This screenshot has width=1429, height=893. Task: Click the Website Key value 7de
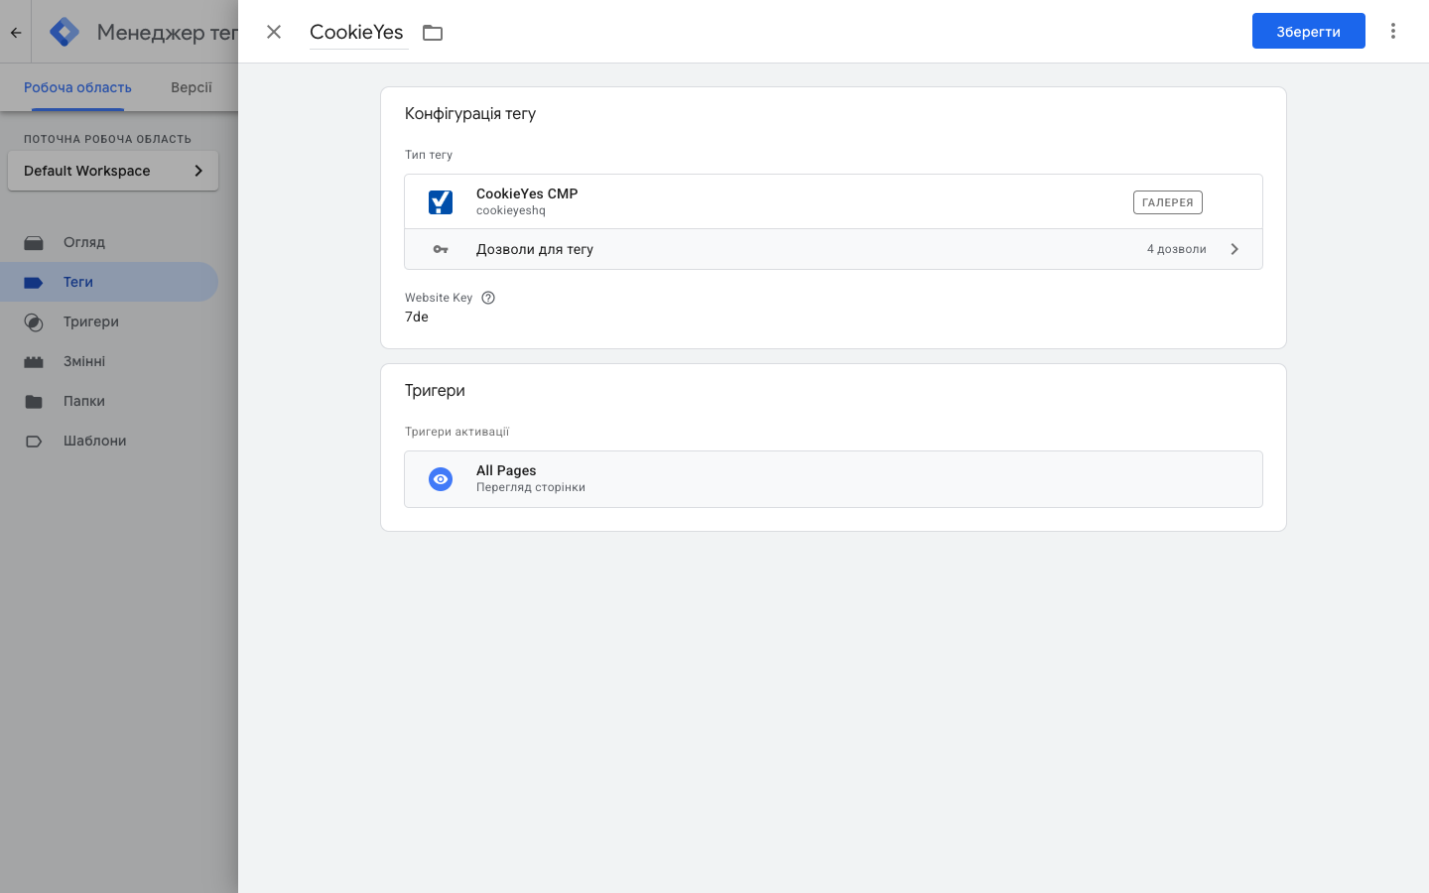(x=417, y=317)
